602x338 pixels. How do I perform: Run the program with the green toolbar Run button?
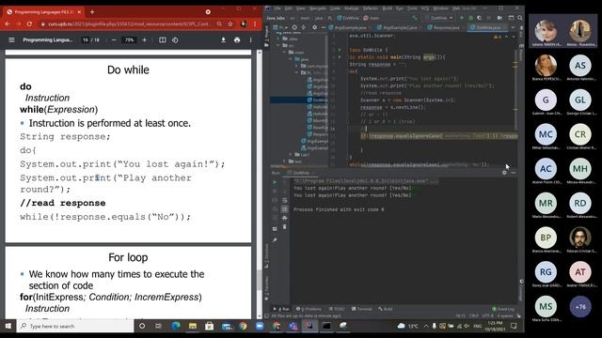tap(462, 18)
